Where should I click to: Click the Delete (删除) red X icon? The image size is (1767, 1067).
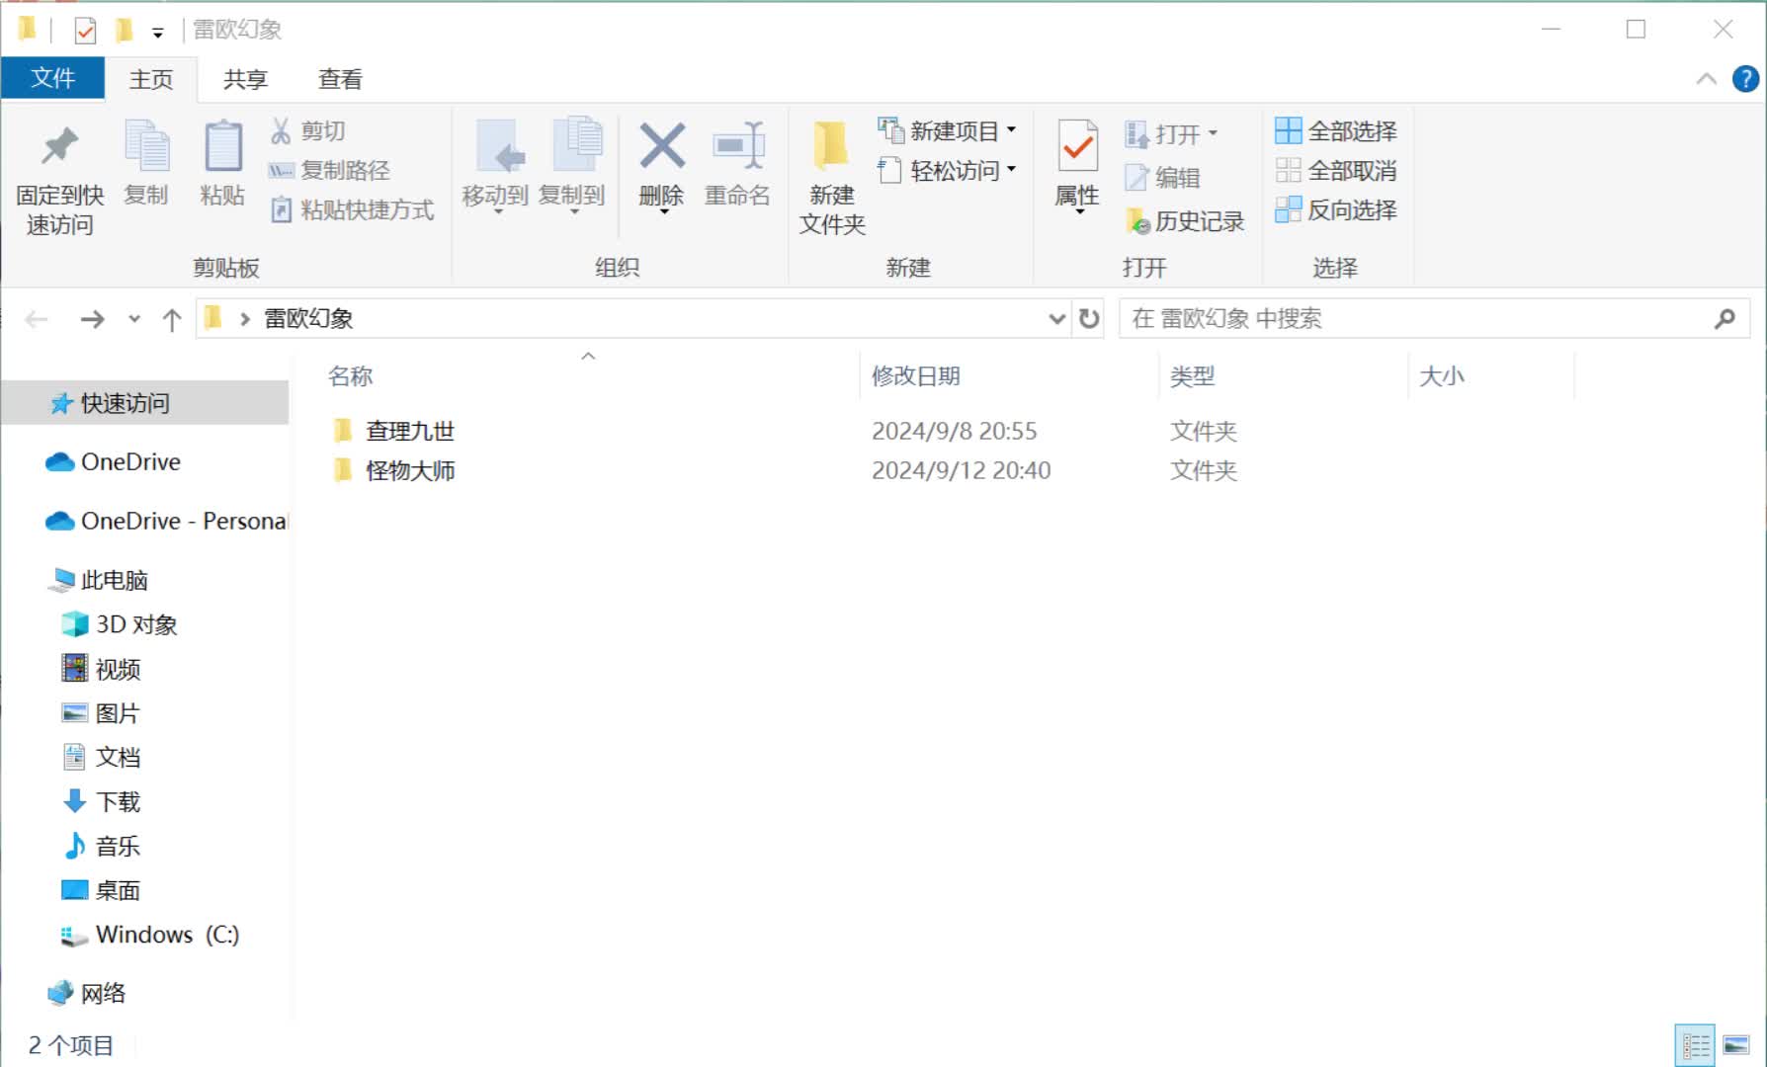click(x=662, y=146)
